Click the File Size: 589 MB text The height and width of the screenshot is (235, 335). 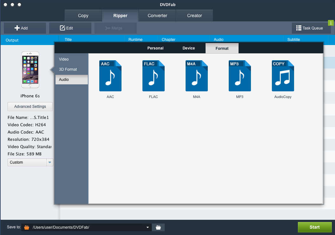[24, 154]
